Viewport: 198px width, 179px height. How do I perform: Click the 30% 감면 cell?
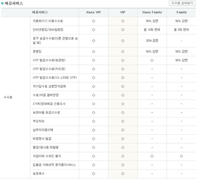click(x=152, y=41)
